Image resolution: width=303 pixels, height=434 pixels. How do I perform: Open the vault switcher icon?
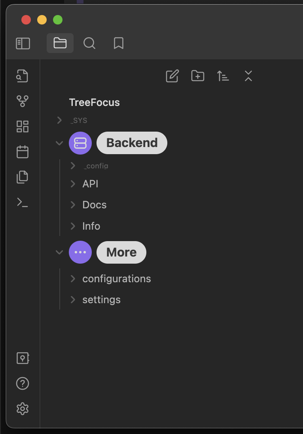tap(23, 358)
